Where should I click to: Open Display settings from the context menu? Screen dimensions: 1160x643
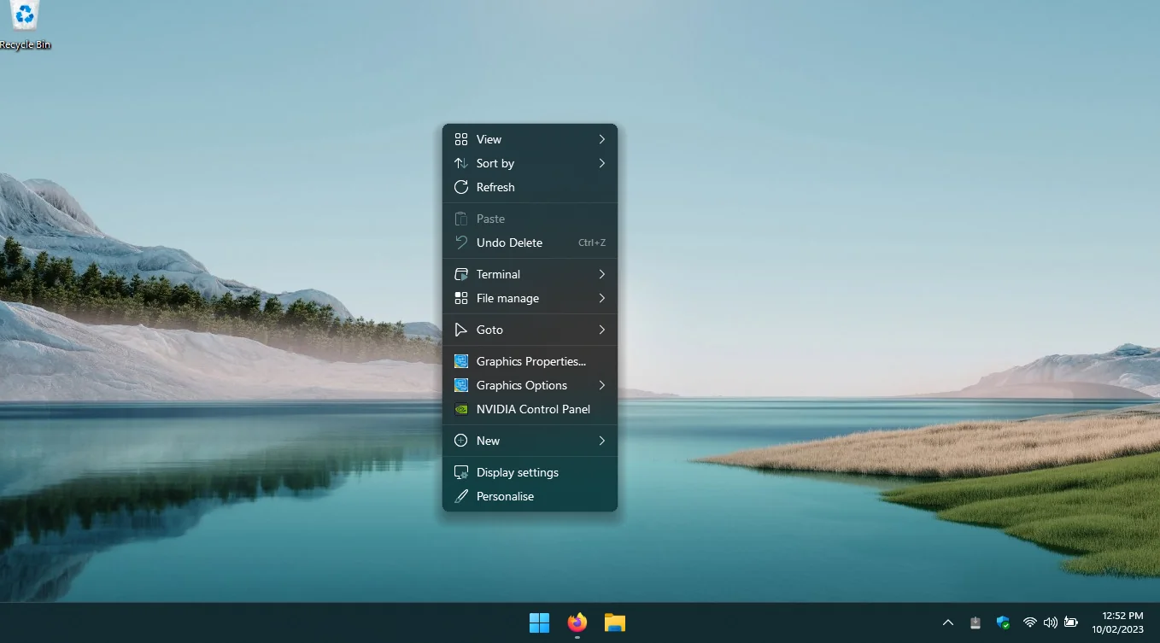pos(530,472)
